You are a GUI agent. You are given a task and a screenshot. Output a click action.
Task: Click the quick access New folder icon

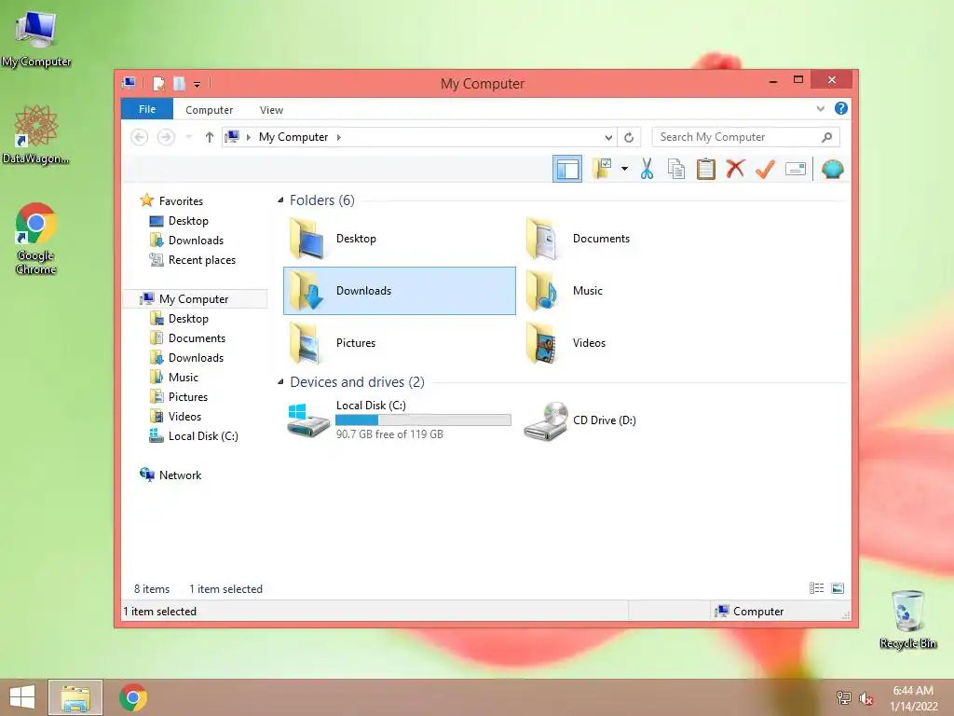pos(179,83)
